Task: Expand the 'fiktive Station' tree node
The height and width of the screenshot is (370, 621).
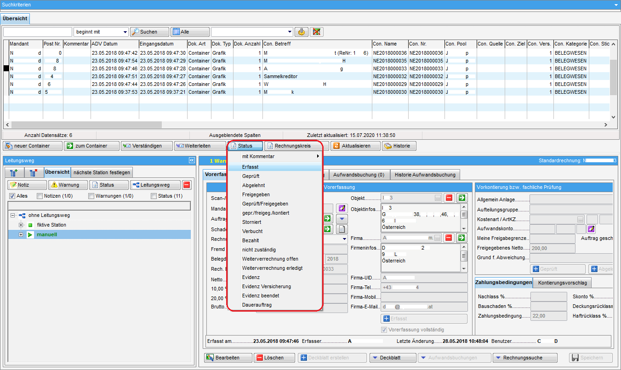Action: 21,225
